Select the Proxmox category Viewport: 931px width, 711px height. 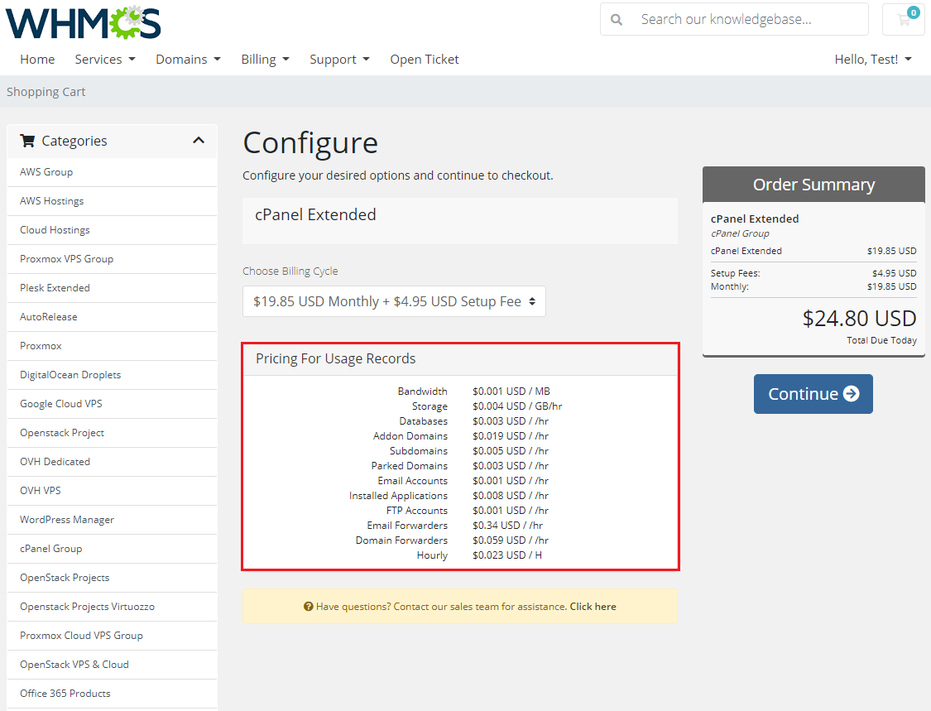coord(113,346)
